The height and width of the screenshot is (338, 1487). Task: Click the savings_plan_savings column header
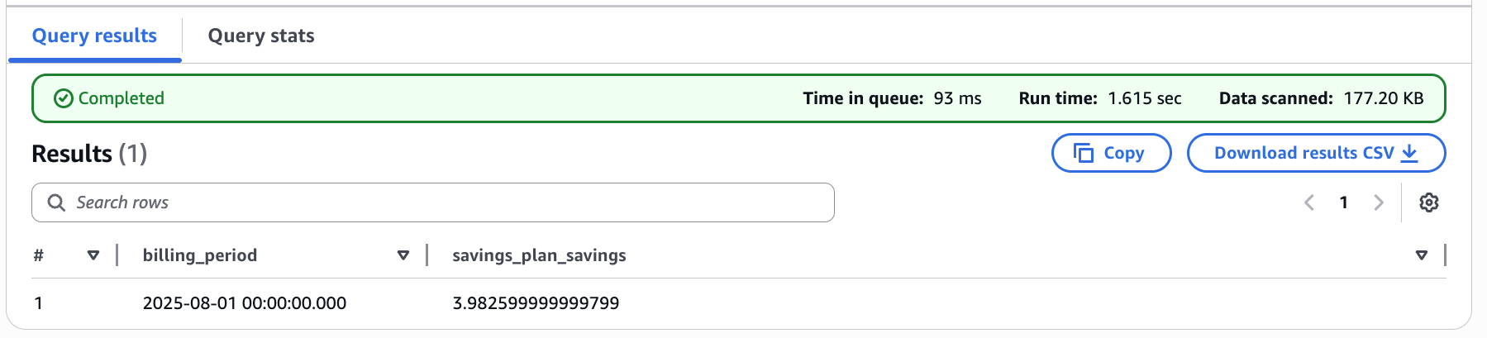[539, 255]
